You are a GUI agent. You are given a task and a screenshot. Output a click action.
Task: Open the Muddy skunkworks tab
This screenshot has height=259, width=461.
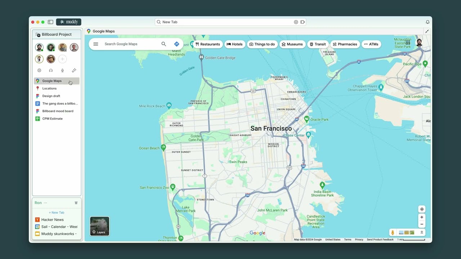click(57, 234)
